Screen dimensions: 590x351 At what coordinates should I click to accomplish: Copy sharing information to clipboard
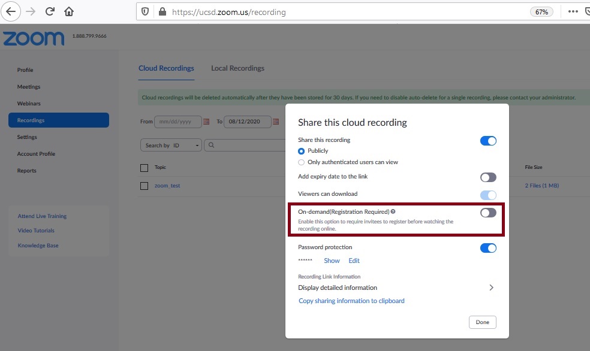click(x=351, y=301)
